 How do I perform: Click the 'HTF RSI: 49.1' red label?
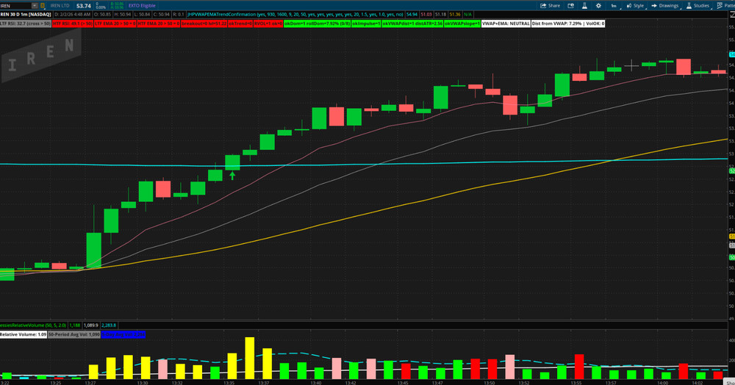pyautogui.click(x=73, y=24)
